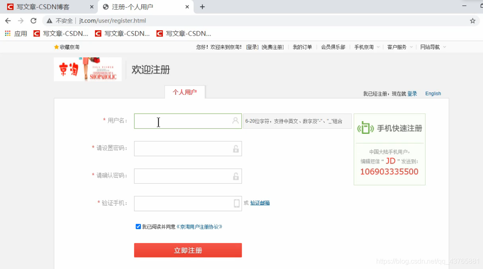Click the 手机快速注册 phone icon
Screen dimensions: 483x269
(x=365, y=128)
